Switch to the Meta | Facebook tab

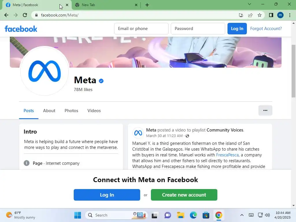tap(37, 5)
